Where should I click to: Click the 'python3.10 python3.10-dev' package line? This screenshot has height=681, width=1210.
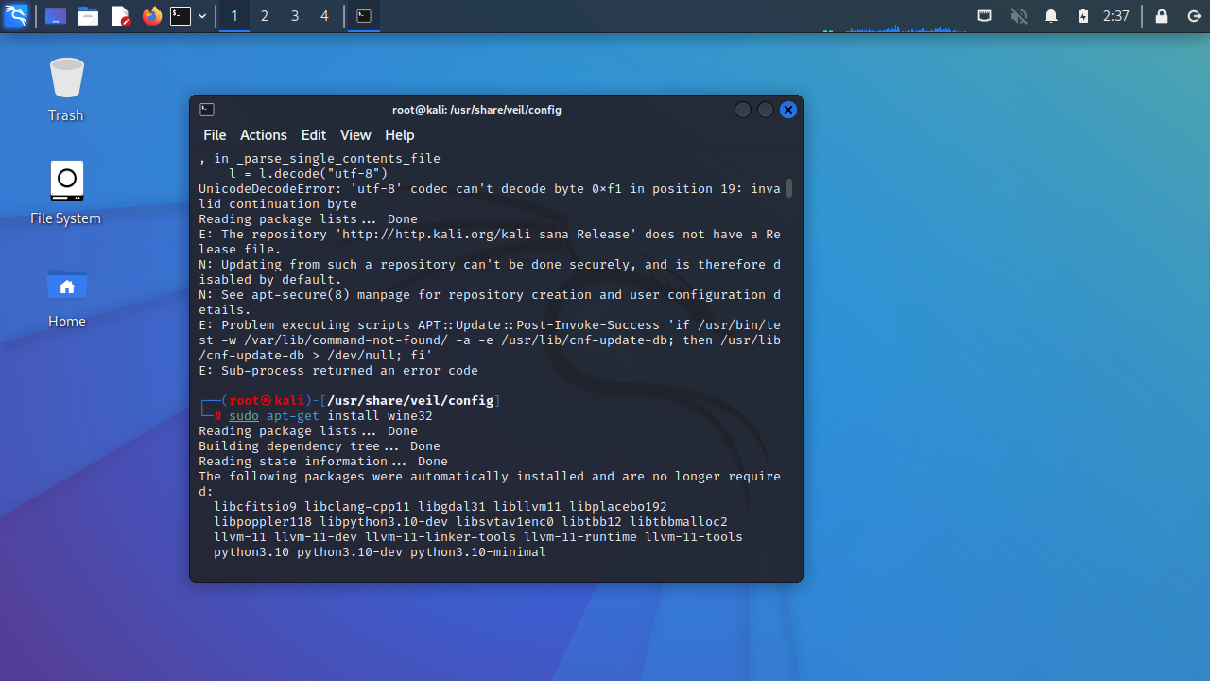click(380, 551)
